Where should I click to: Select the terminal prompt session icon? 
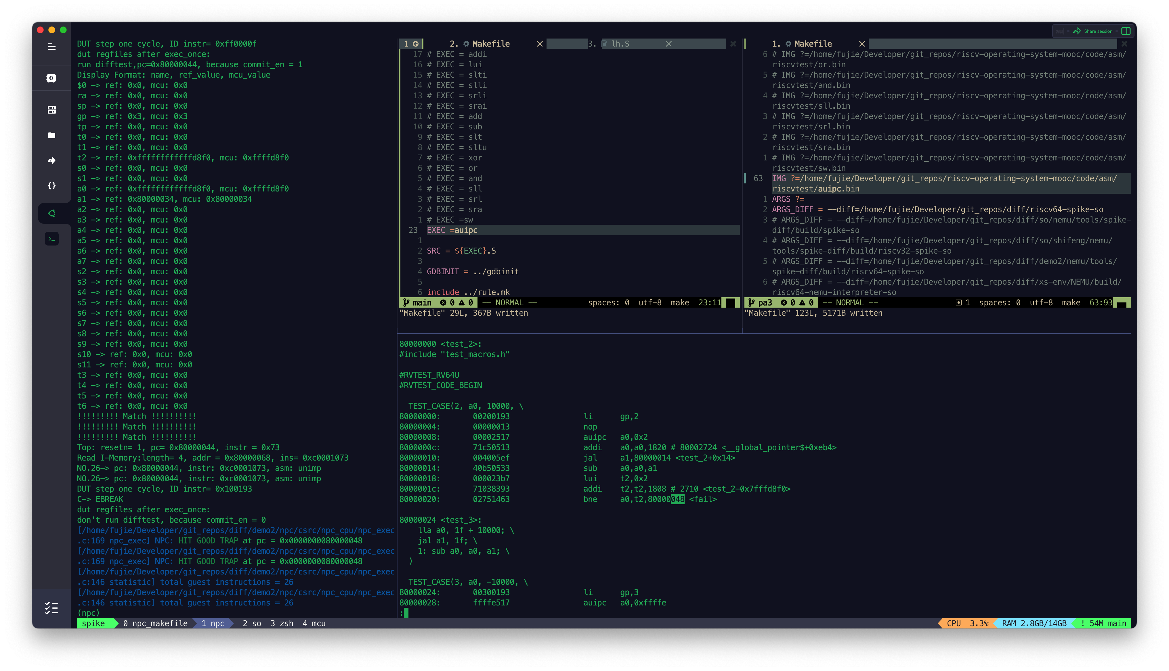click(51, 239)
